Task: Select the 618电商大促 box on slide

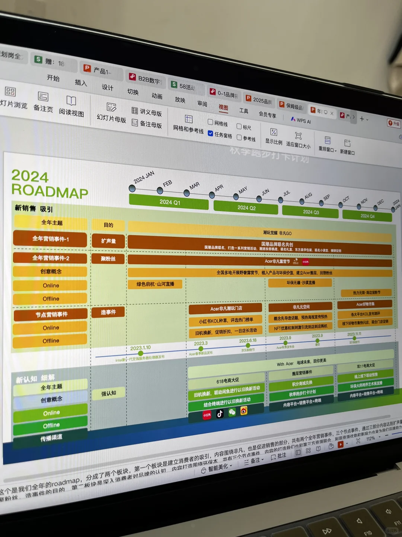Action: 227,381
